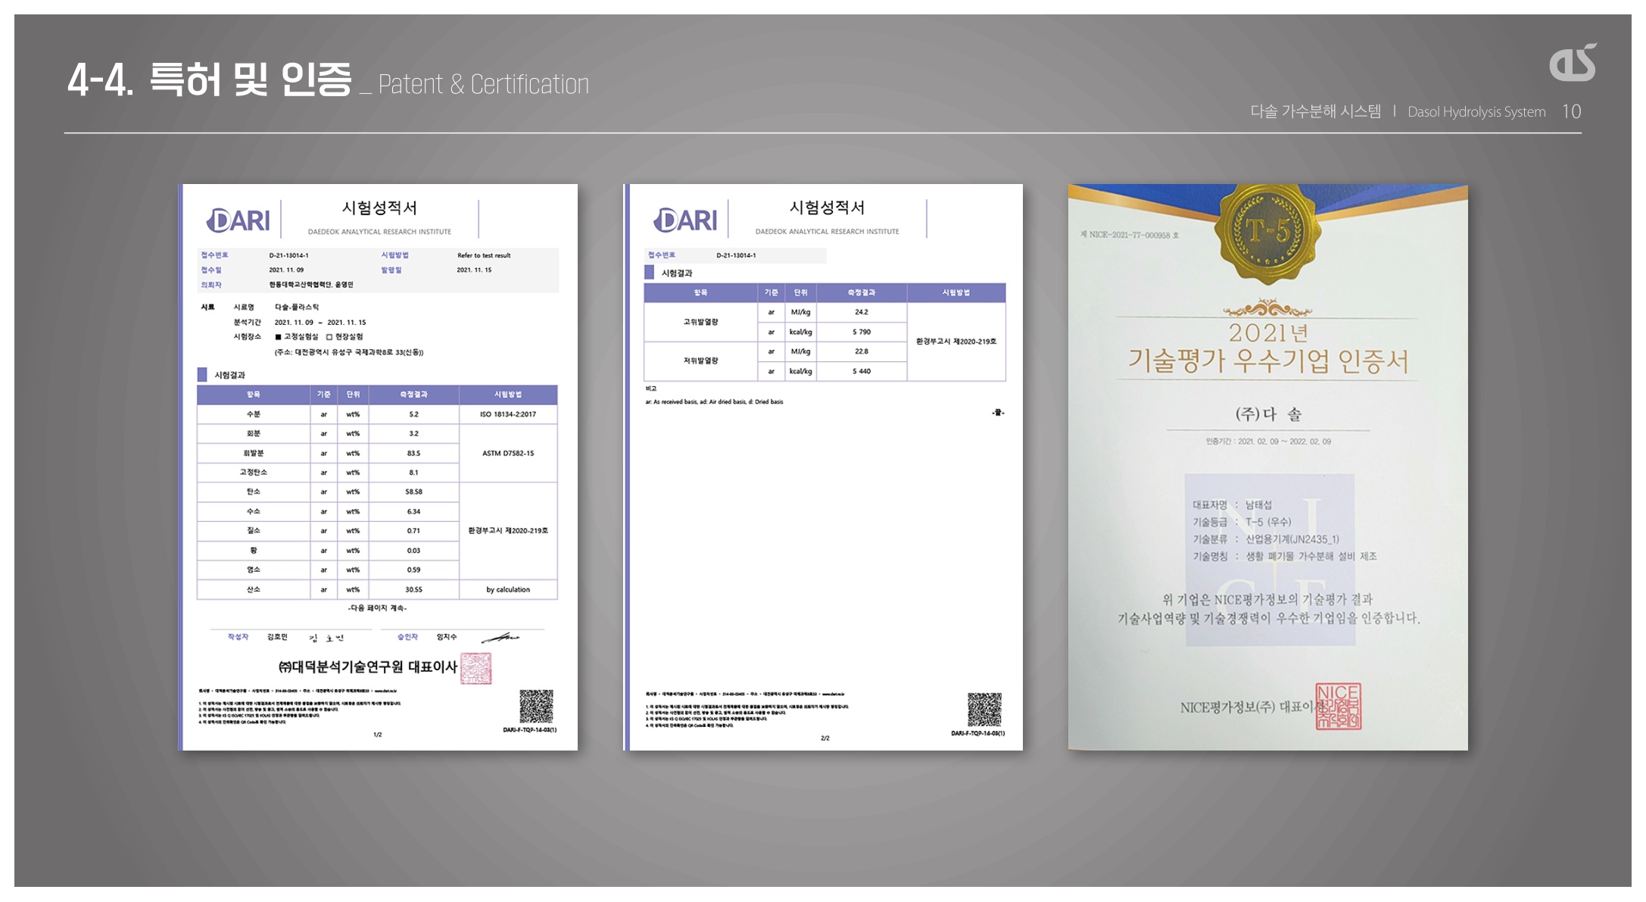Click DARI logo on second test report

click(x=686, y=220)
